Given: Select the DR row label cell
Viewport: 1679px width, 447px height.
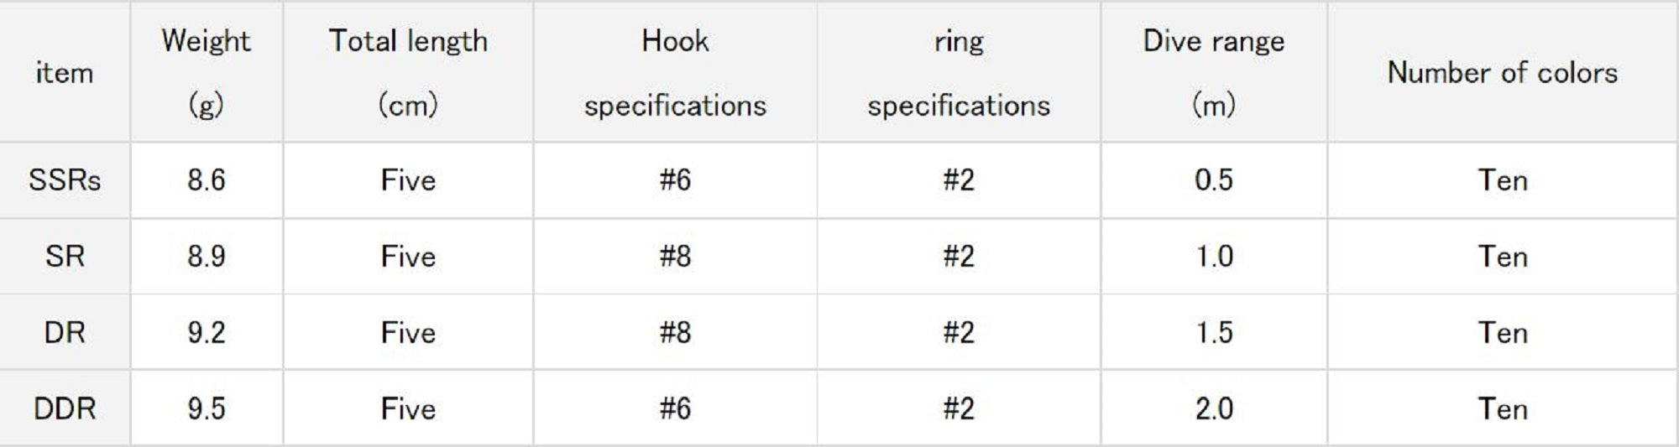Looking at the screenshot, I should coord(65,333).
